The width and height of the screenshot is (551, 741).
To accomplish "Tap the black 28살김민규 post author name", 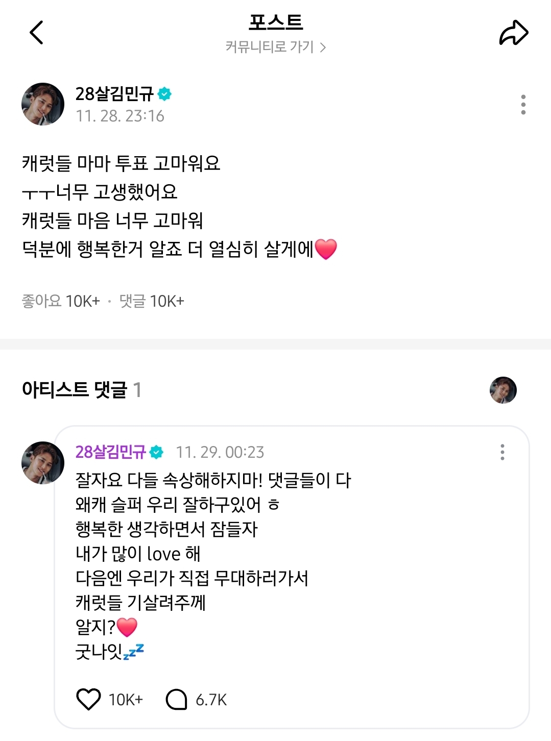I will pyautogui.click(x=114, y=94).
